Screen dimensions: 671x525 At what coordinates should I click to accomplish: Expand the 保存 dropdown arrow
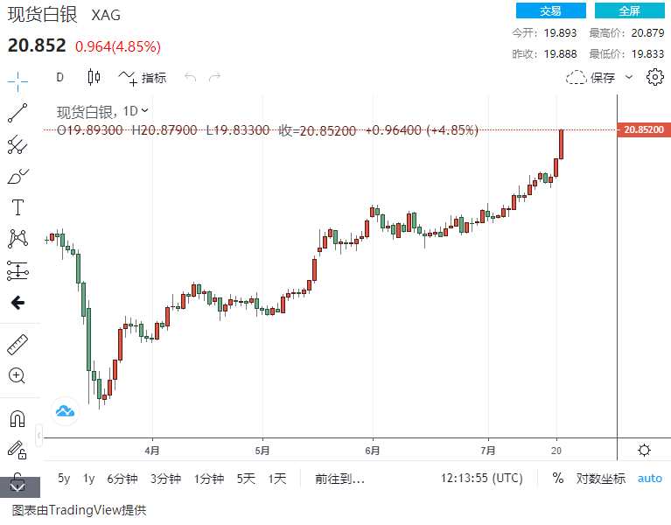click(629, 77)
